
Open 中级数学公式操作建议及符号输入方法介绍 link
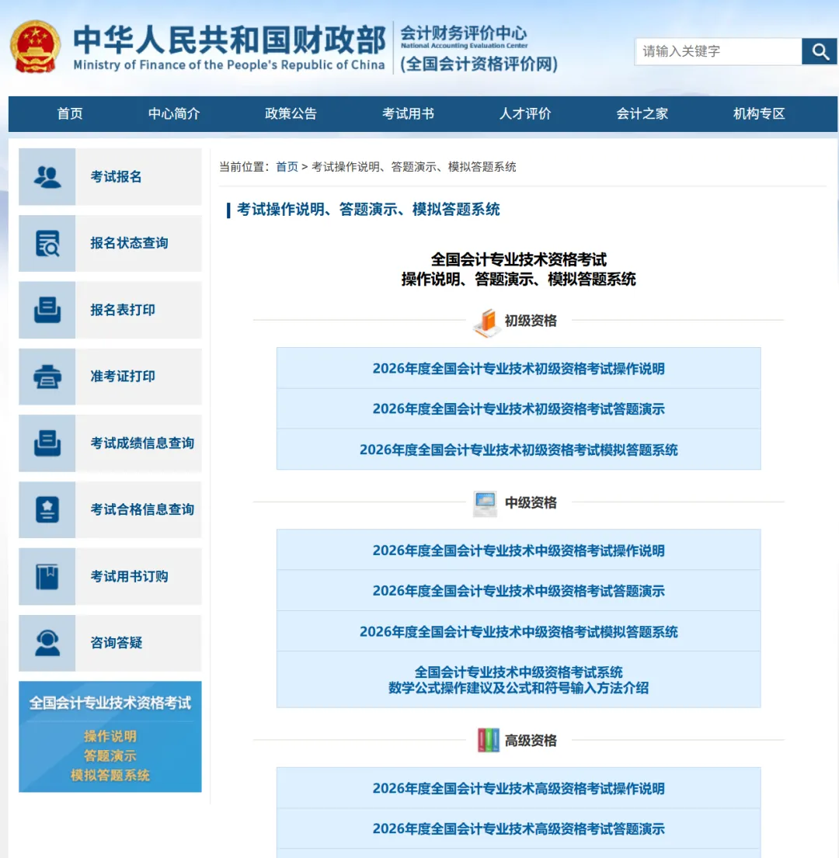point(519,680)
